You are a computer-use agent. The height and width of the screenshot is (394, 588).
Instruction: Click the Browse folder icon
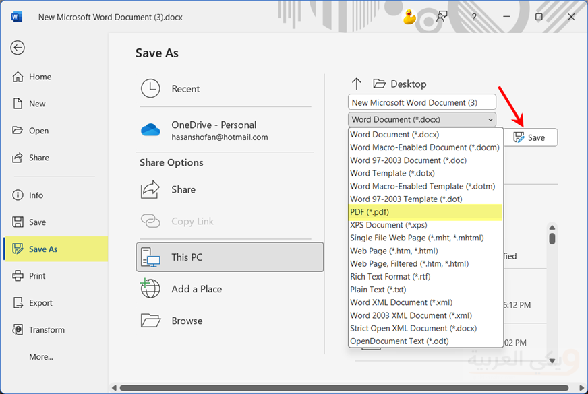(150, 320)
